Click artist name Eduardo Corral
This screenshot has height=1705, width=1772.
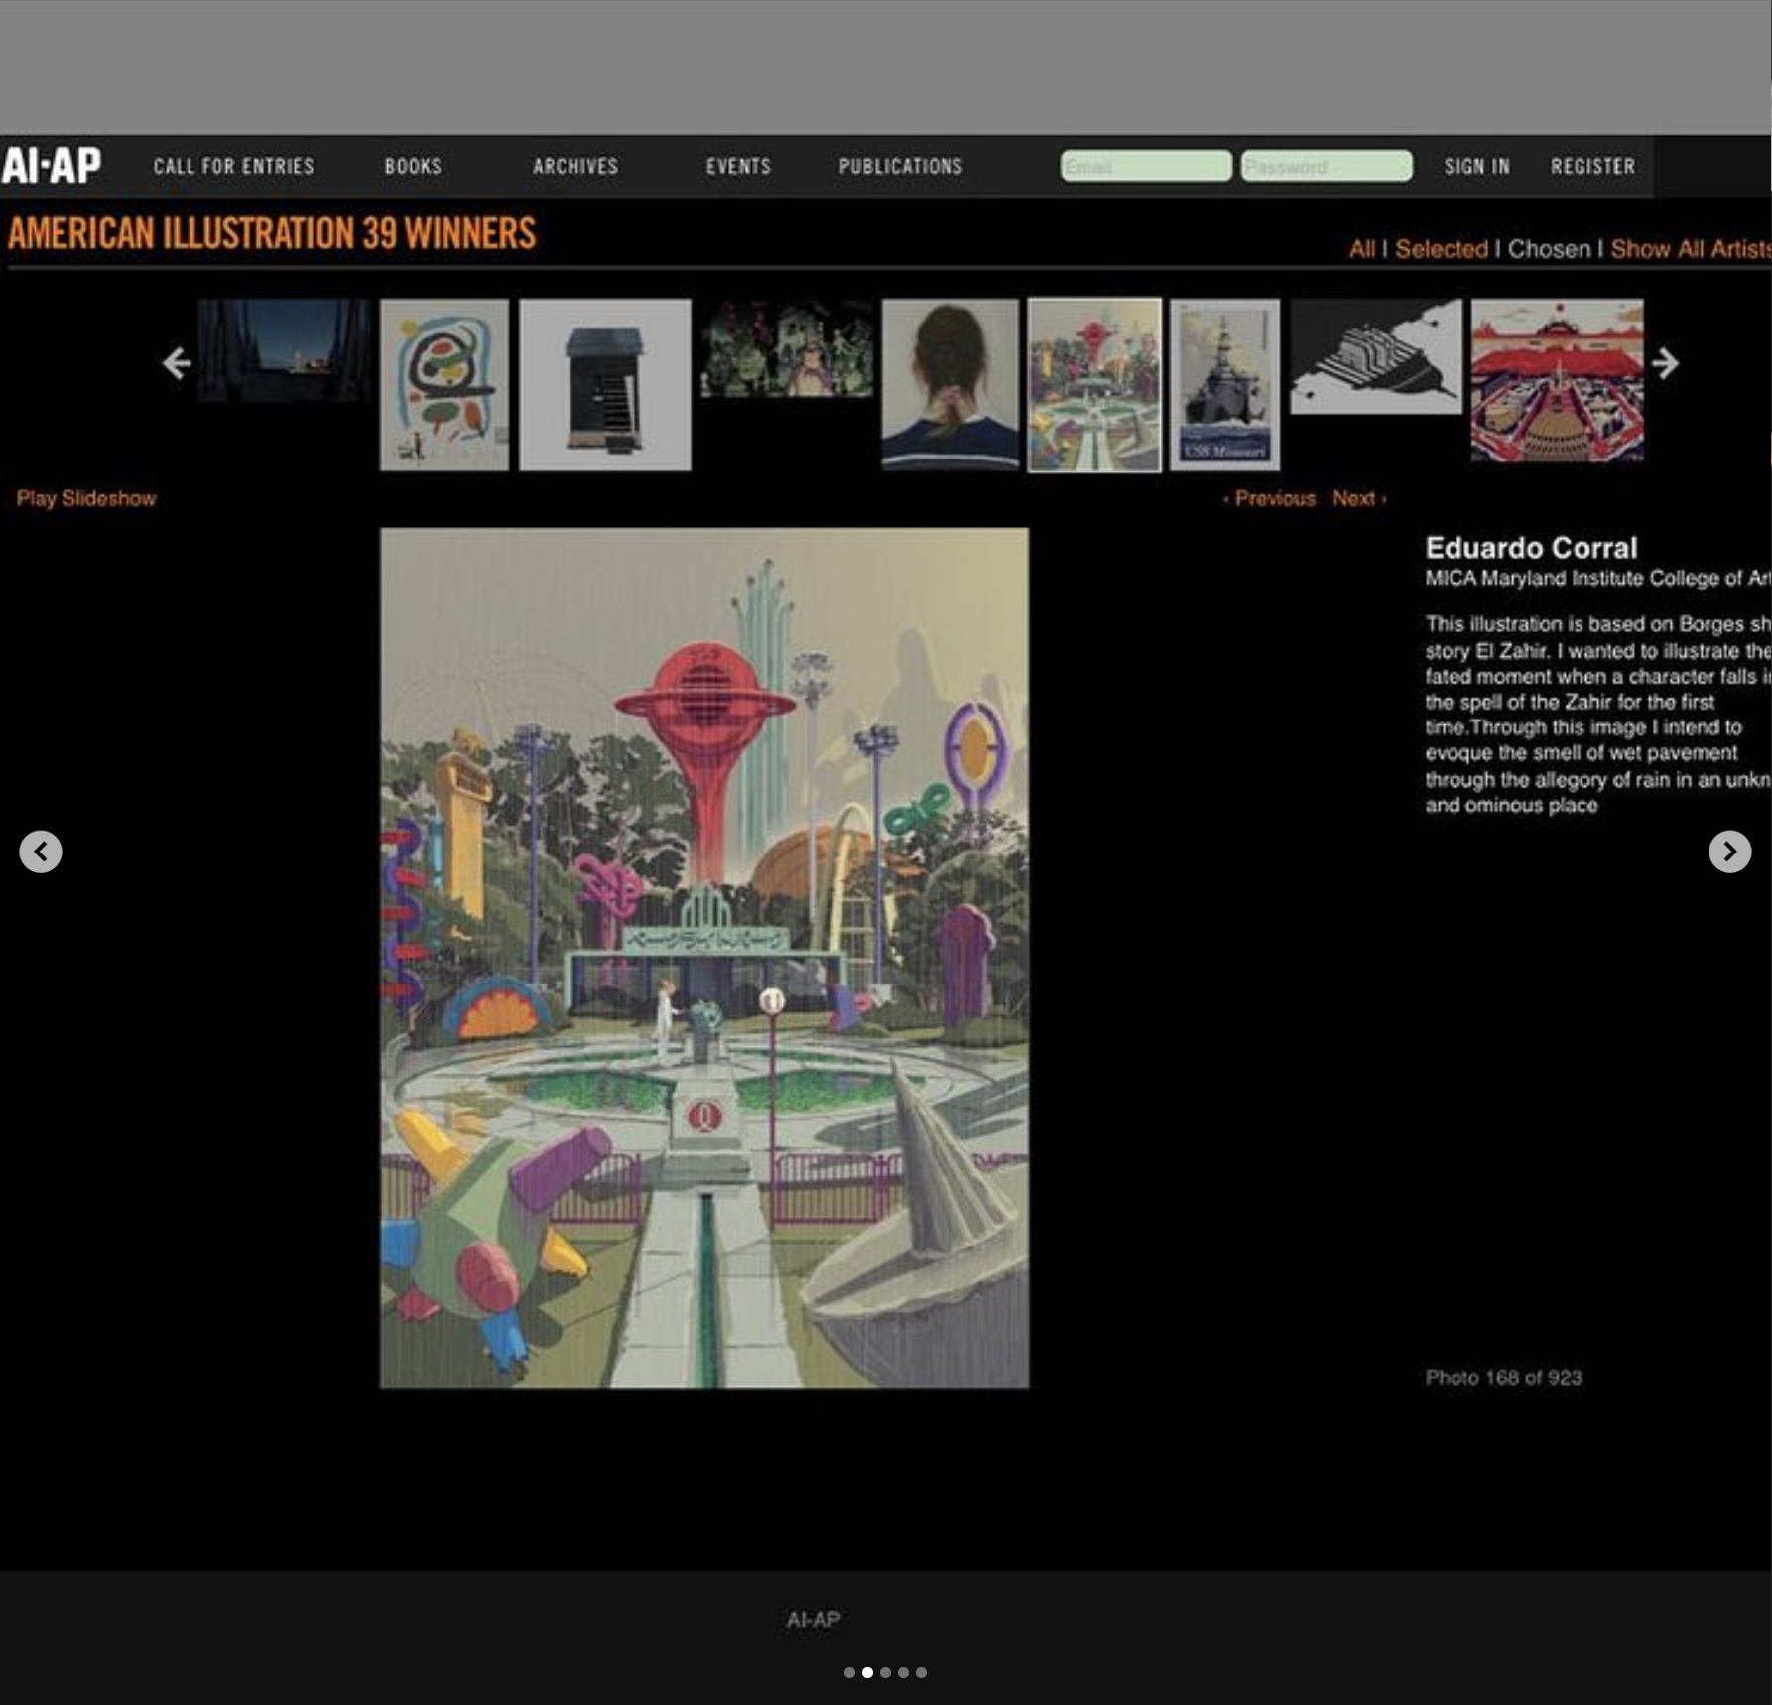coord(1531,548)
